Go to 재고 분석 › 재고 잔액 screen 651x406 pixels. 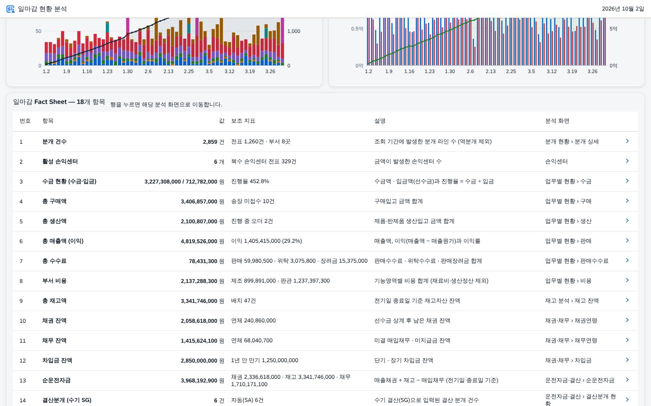(x=572, y=301)
